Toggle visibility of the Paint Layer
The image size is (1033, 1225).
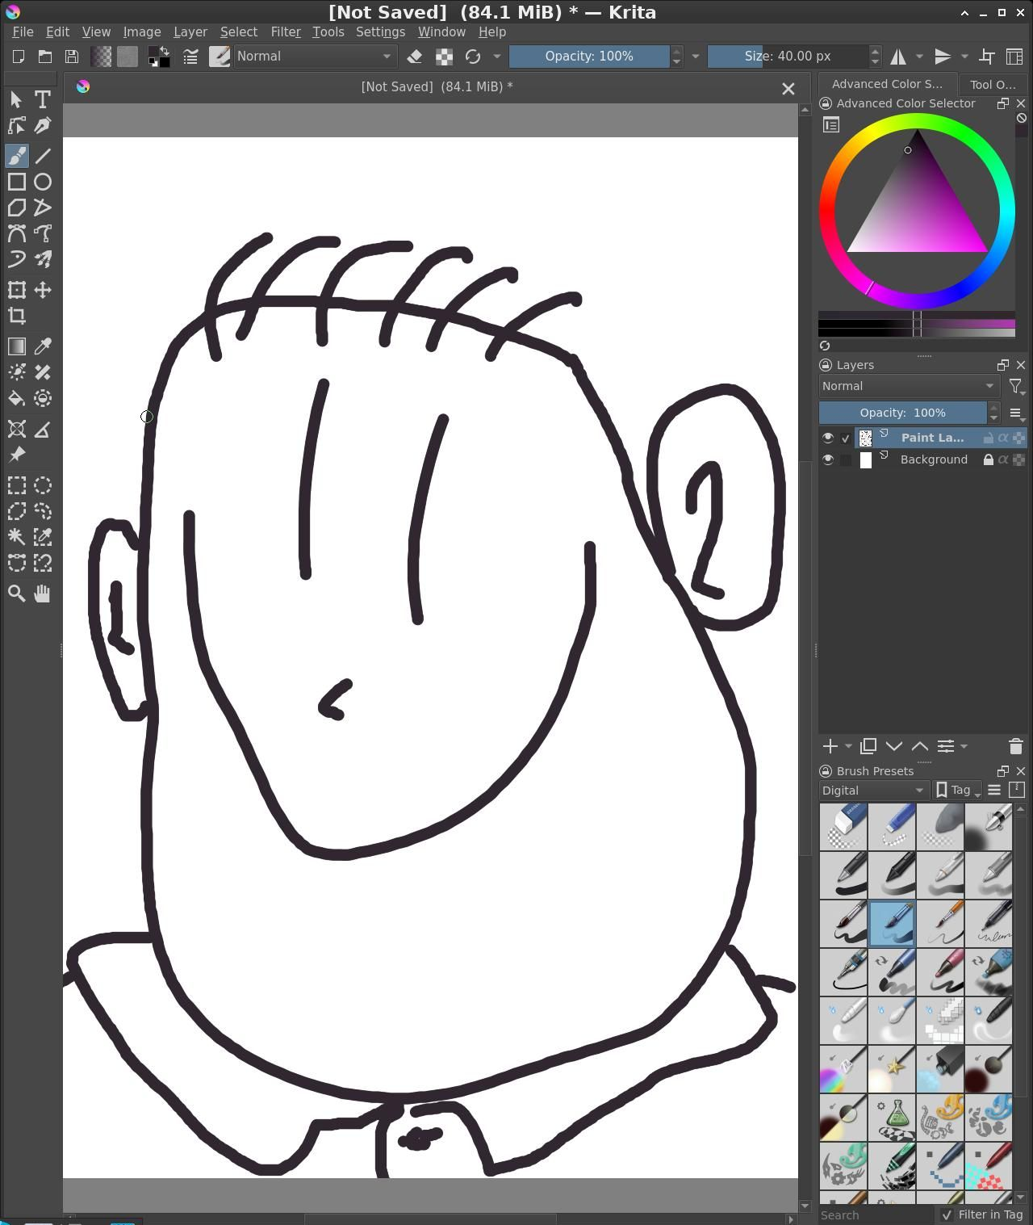pyautogui.click(x=827, y=438)
